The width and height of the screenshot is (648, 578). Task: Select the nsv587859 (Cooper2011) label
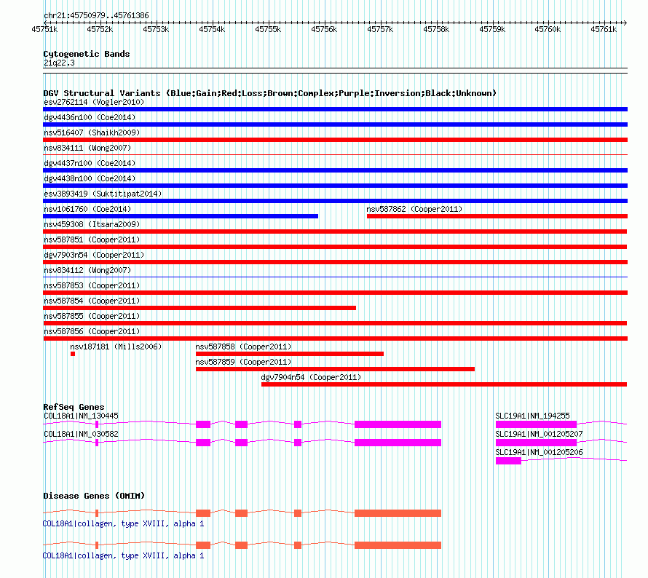243,362
